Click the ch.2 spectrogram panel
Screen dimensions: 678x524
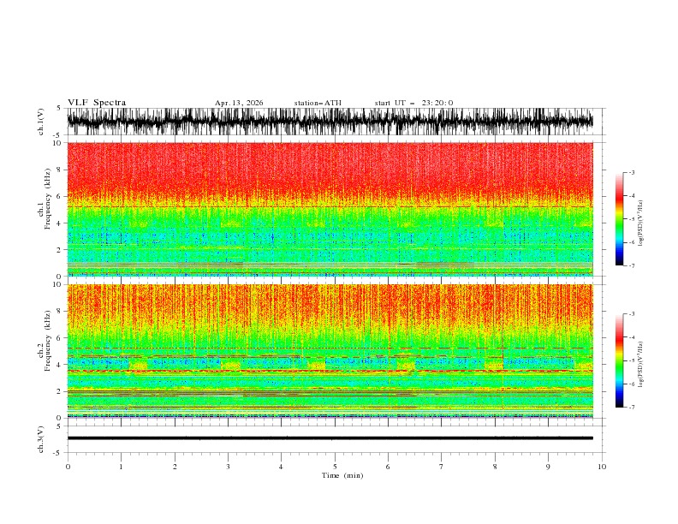[x=330, y=351]
